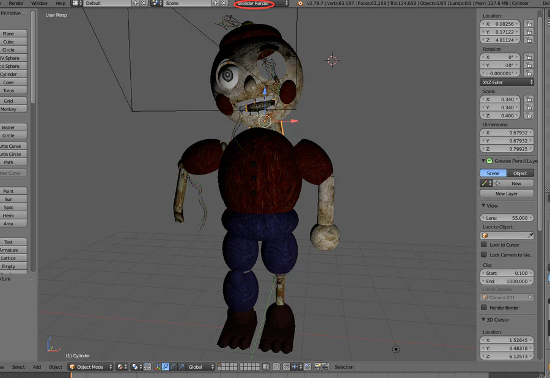Toggle manipulate center points icon

[147, 367]
